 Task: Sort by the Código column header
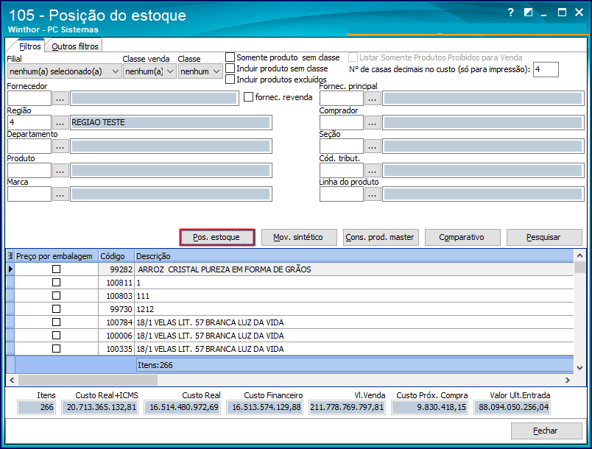116,256
